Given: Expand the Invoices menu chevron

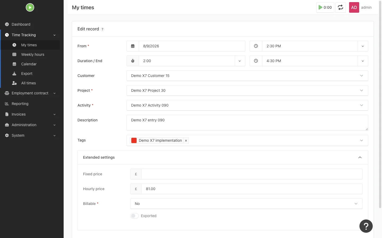Looking at the screenshot, I should point(54,114).
